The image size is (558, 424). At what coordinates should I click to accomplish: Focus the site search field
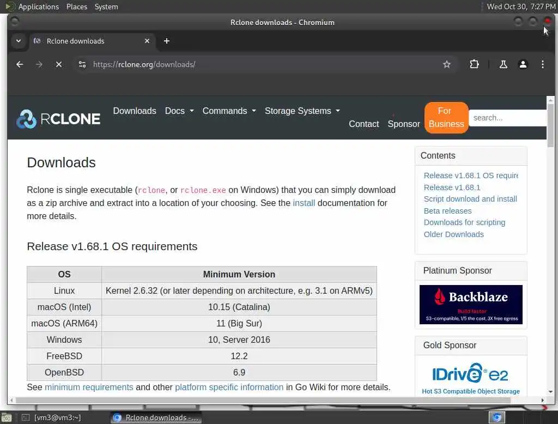[x=507, y=118]
